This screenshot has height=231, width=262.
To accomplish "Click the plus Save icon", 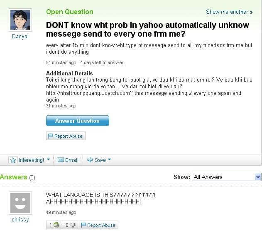I will point(90,160).
